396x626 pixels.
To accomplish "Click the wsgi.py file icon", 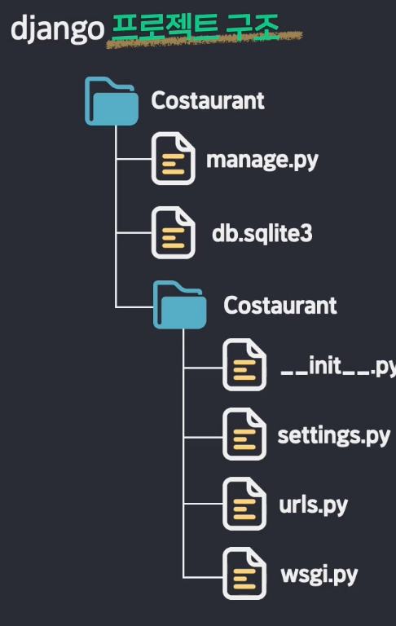I will coord(244,573).
